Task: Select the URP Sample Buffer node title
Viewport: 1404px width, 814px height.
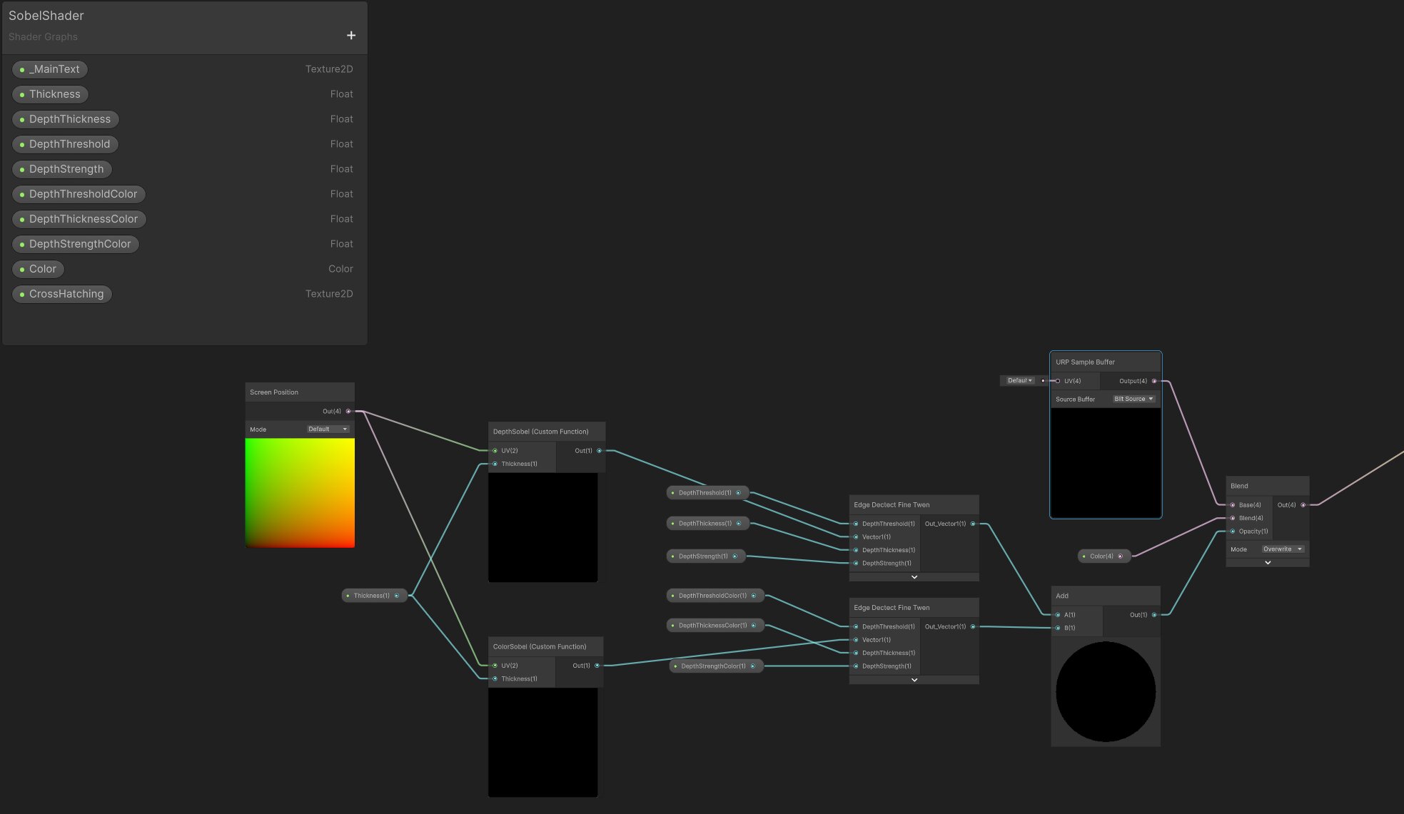Action: pyautogui.click(x=1085, y=362)
